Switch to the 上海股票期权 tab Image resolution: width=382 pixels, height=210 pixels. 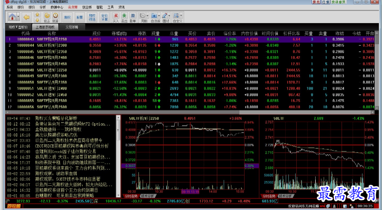click(x=45, y=27)
